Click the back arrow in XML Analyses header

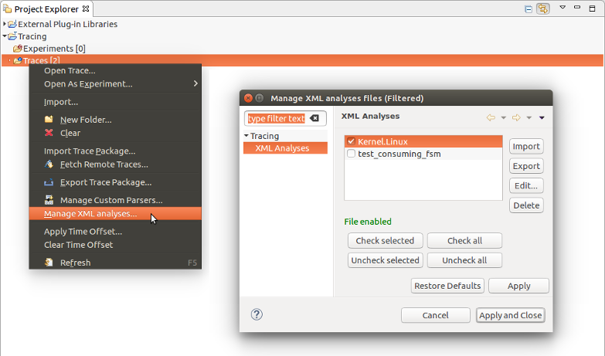[x=491, y=117]
